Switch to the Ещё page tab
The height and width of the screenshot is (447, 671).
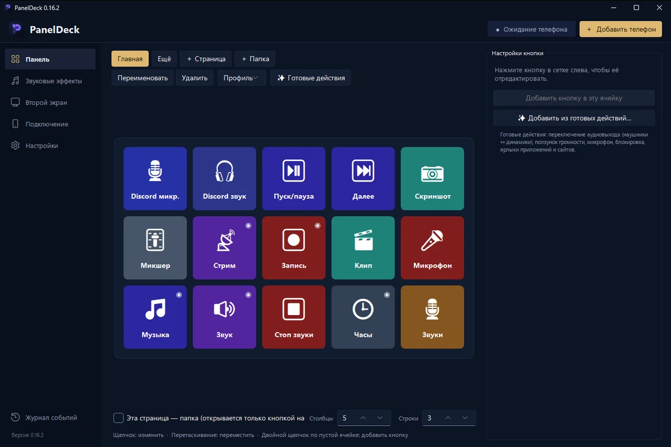coord(164,59)
